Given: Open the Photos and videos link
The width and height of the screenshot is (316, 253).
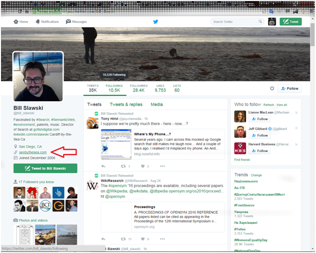Looking at the screenshot, I should click(x=33, y=220).
